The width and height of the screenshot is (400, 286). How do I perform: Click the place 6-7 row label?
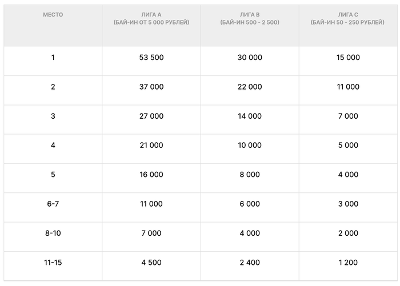[53, 204]
